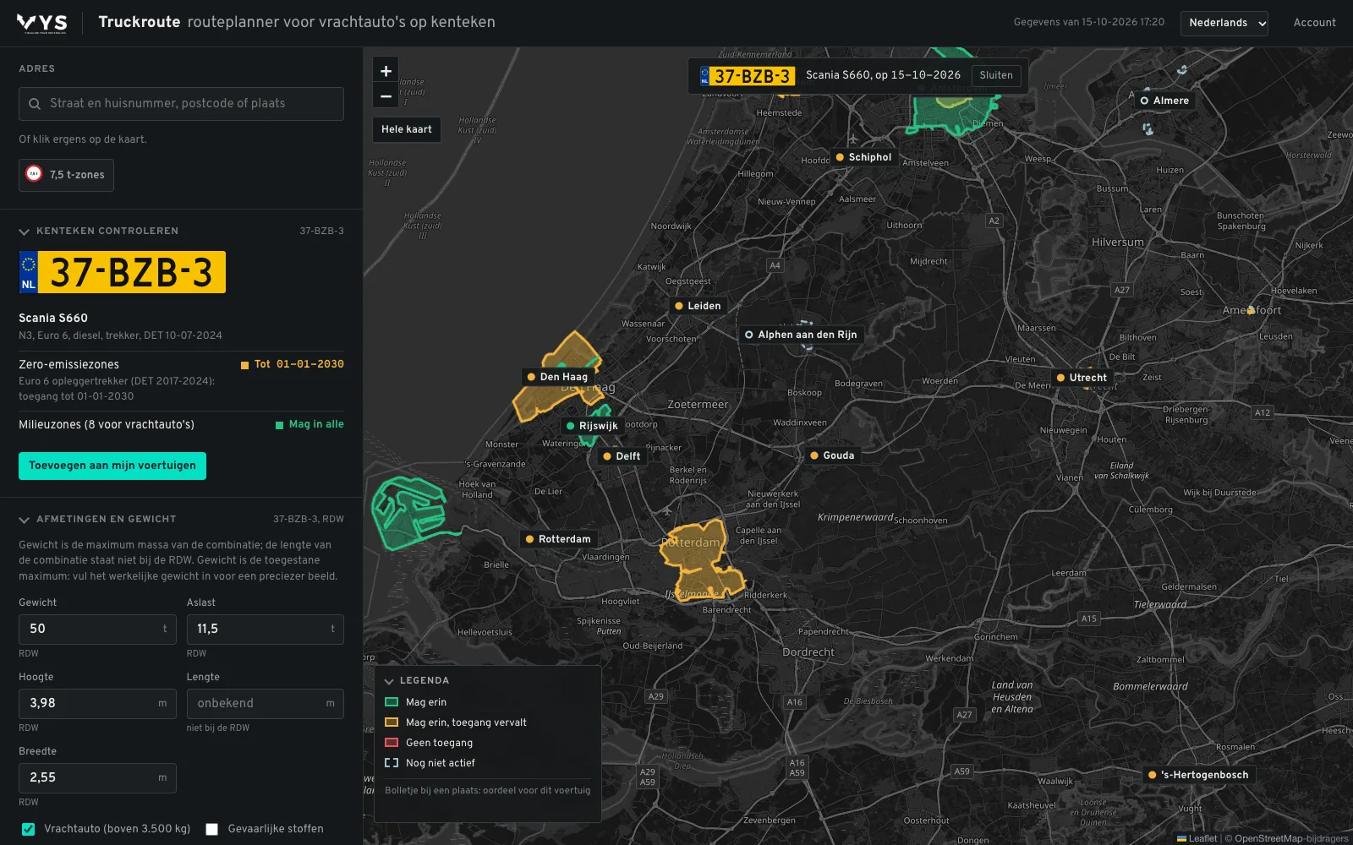The height and width of the screenshot is (845, 1353).
Task: Click the 's-Hertogenbosch city marker
Action: 1198,775
